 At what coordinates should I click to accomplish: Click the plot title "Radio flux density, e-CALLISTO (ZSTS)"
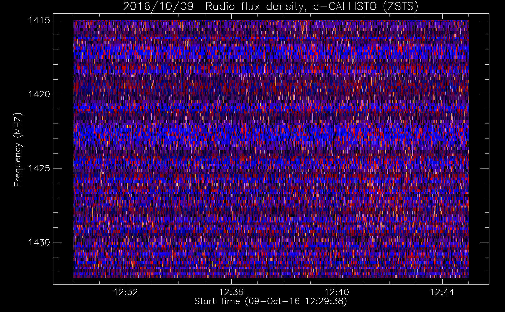pos(312,6)
